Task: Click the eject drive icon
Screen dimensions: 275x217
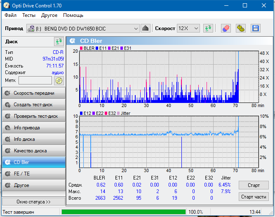Action: [146, 28]
